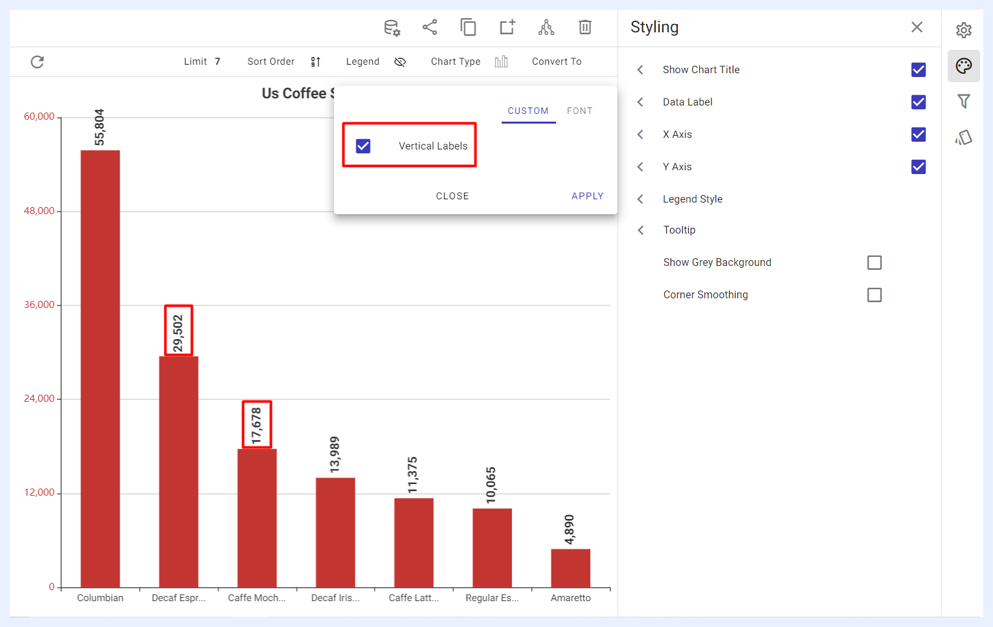The width and height of the screenshot is (993, 627).
Task: Toggle the Sort Order icon
Action: 316,61
